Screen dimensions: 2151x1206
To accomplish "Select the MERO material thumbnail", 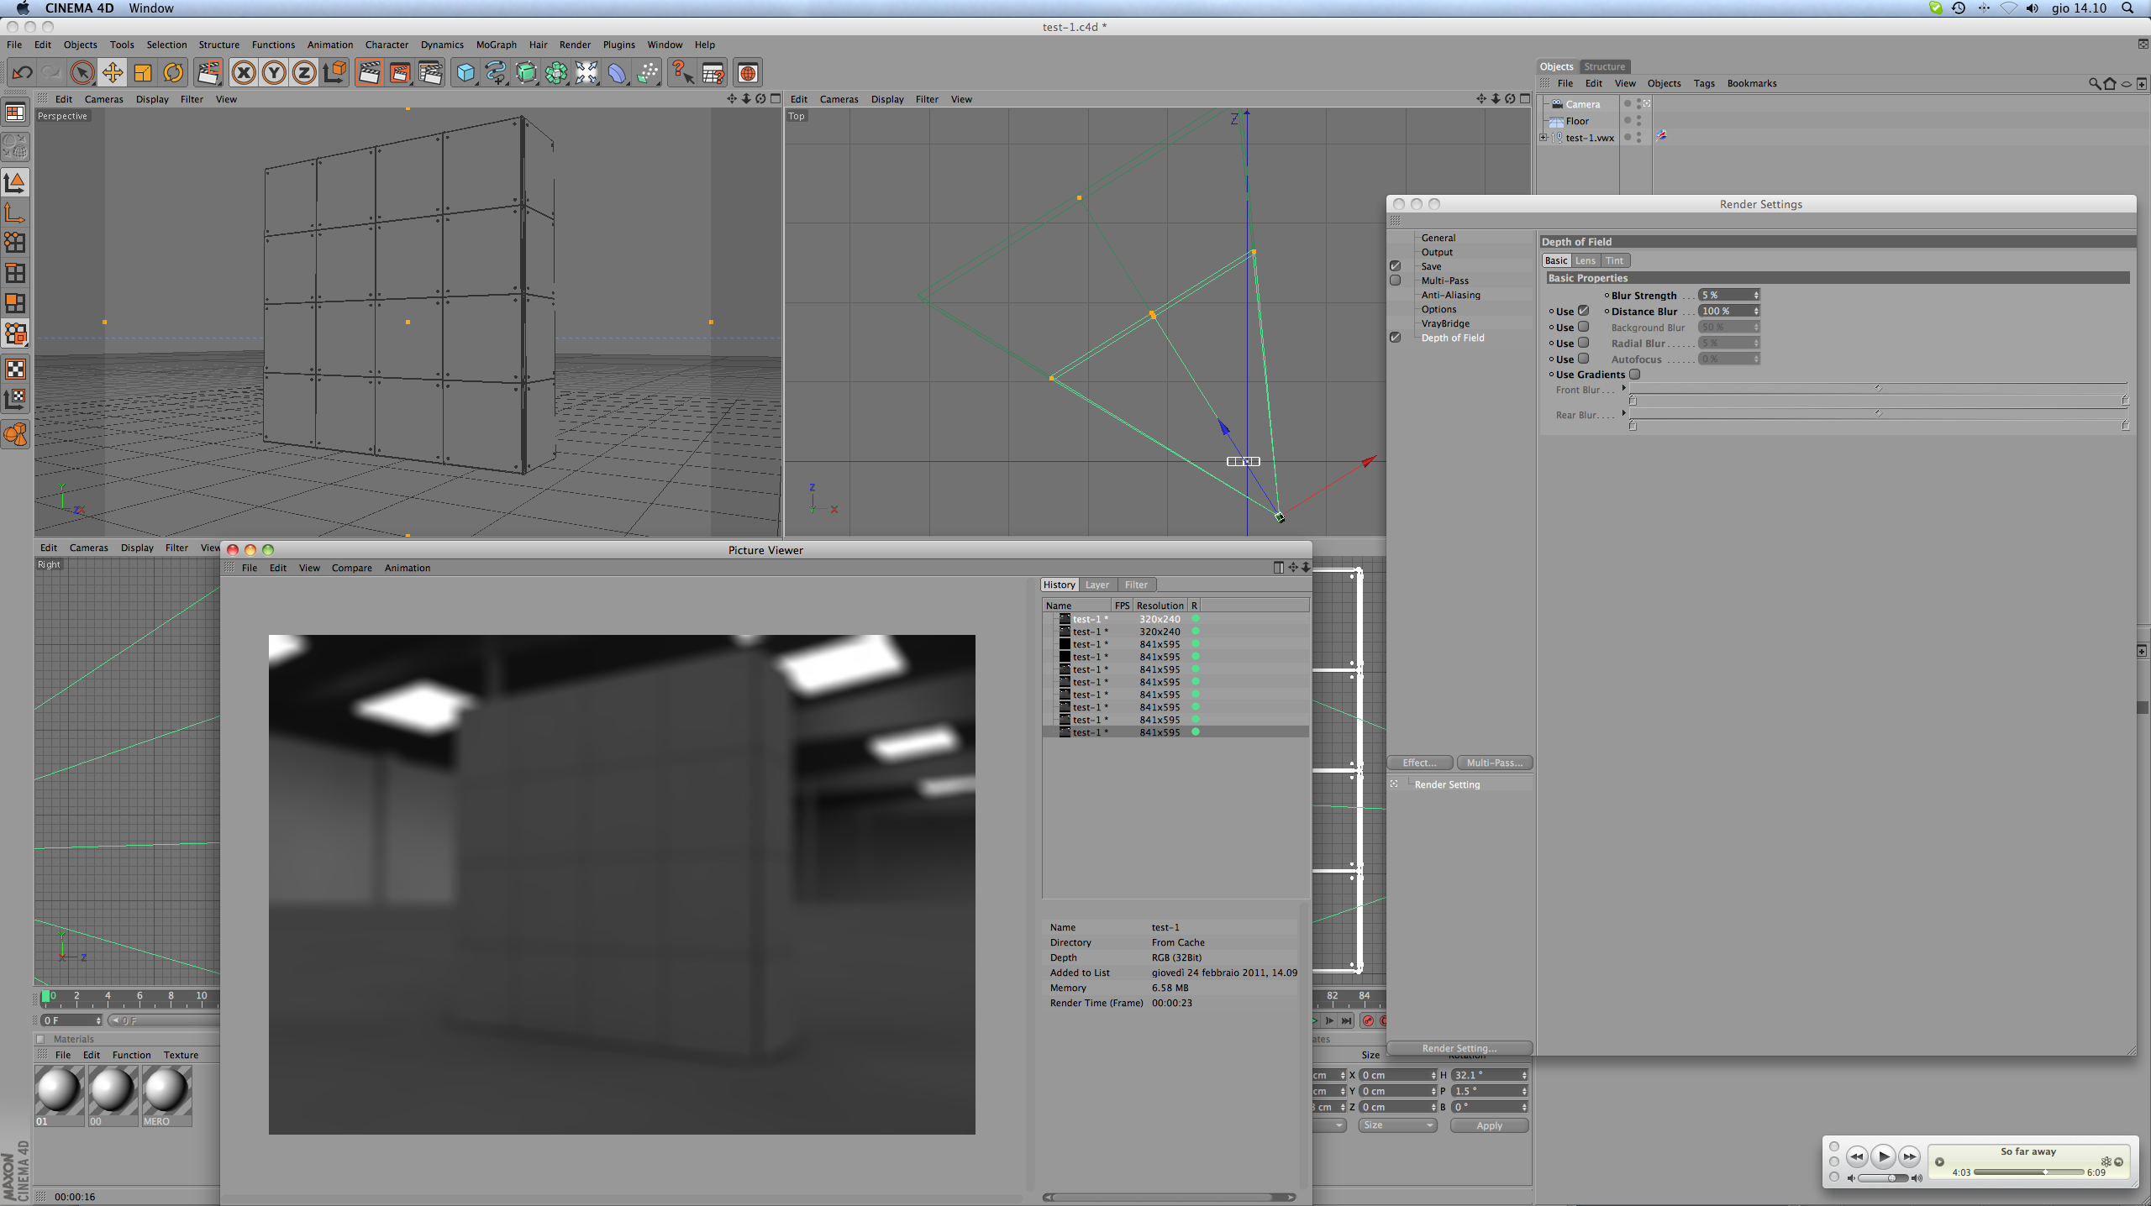I will pyautogui.click(x=166, y=1092).
